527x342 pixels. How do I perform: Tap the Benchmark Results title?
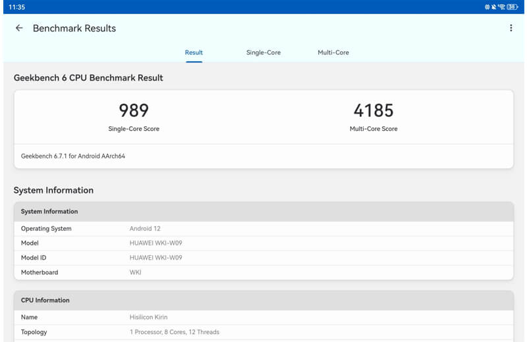(74, 28)
